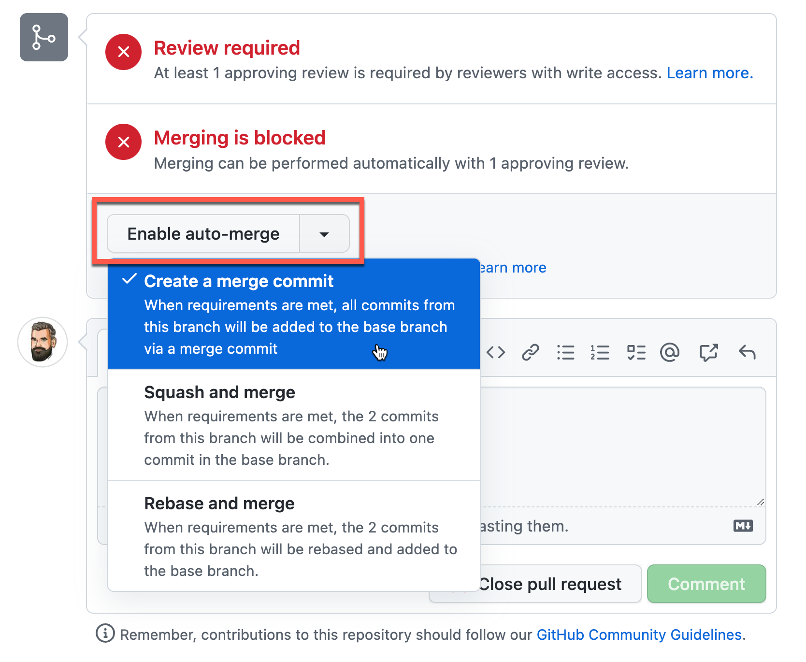Viewport: 806px width, 662px height.
Task: Submit with the Comment button
Action: [x=706, y=584]
